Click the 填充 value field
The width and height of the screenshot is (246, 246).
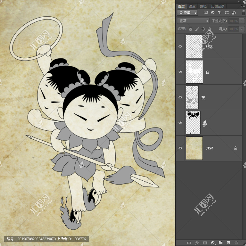tap(234, 29)
